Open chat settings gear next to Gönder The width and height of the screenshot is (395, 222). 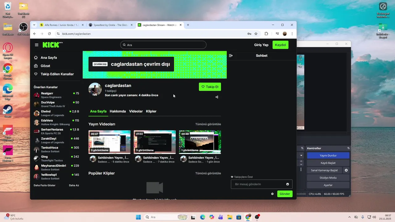point(272,194)
